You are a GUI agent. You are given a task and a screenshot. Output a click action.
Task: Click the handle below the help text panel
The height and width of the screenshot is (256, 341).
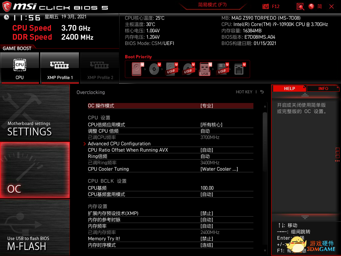pyautogui.click(x=305, y=217)
